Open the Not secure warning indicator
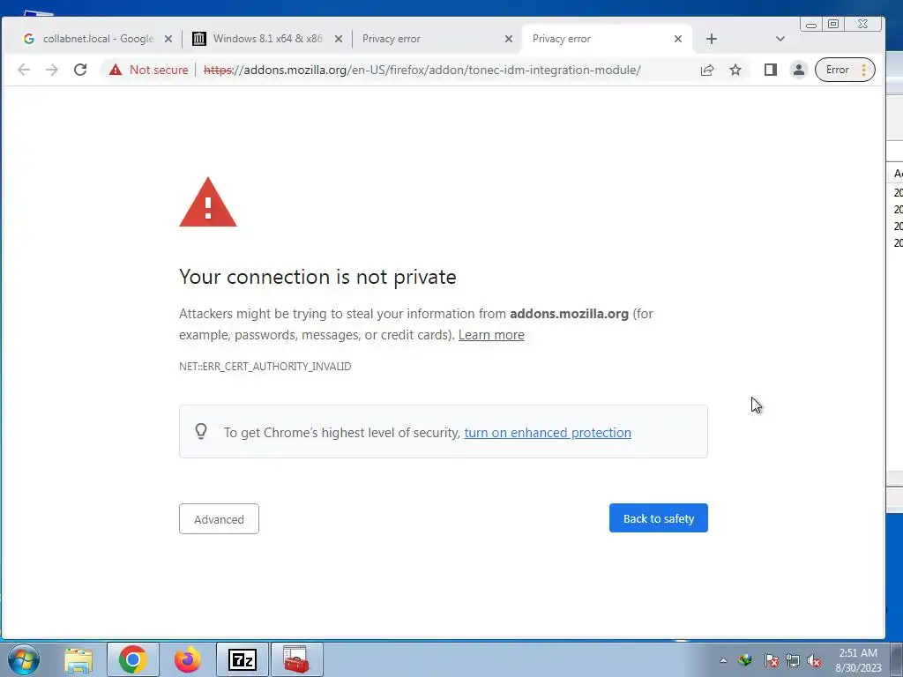This screenshot has height=677, width=903. pyautogui.click(x=148, y=70)
